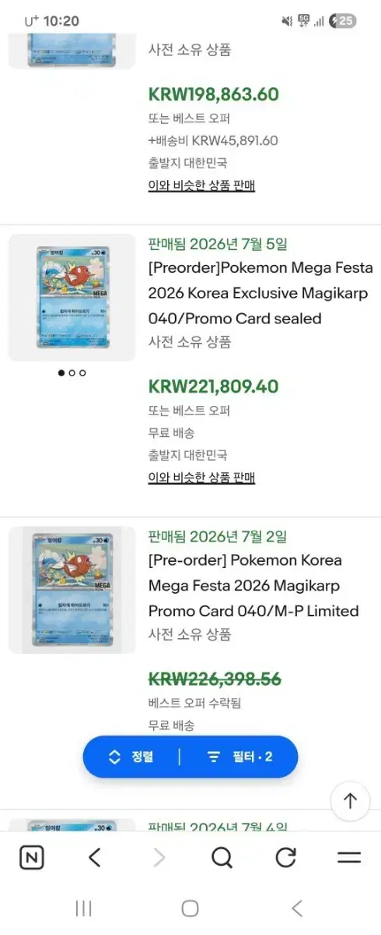Open the browser hamburger menu
The height and width of the screenshot is (935, 381).
pyautogui.click(x=349, y=858)
